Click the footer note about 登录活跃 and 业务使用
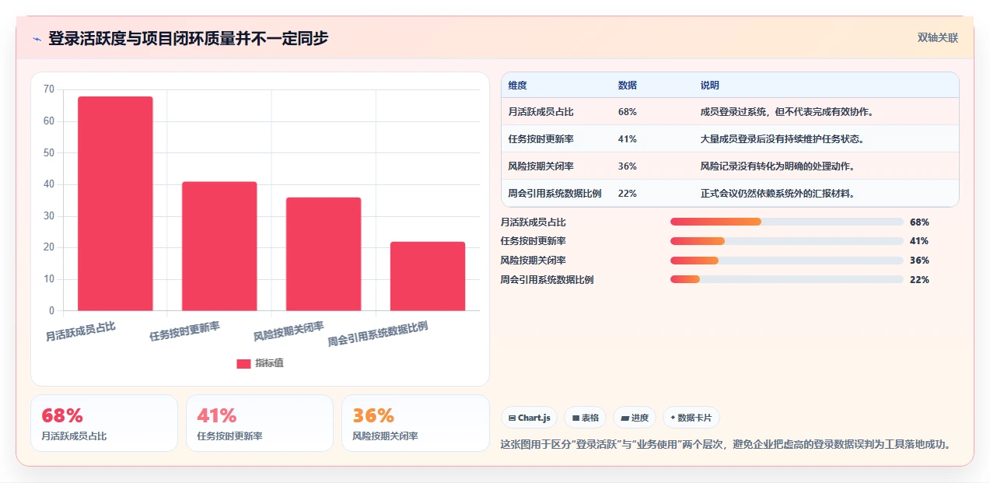 [x=726, y=444]
